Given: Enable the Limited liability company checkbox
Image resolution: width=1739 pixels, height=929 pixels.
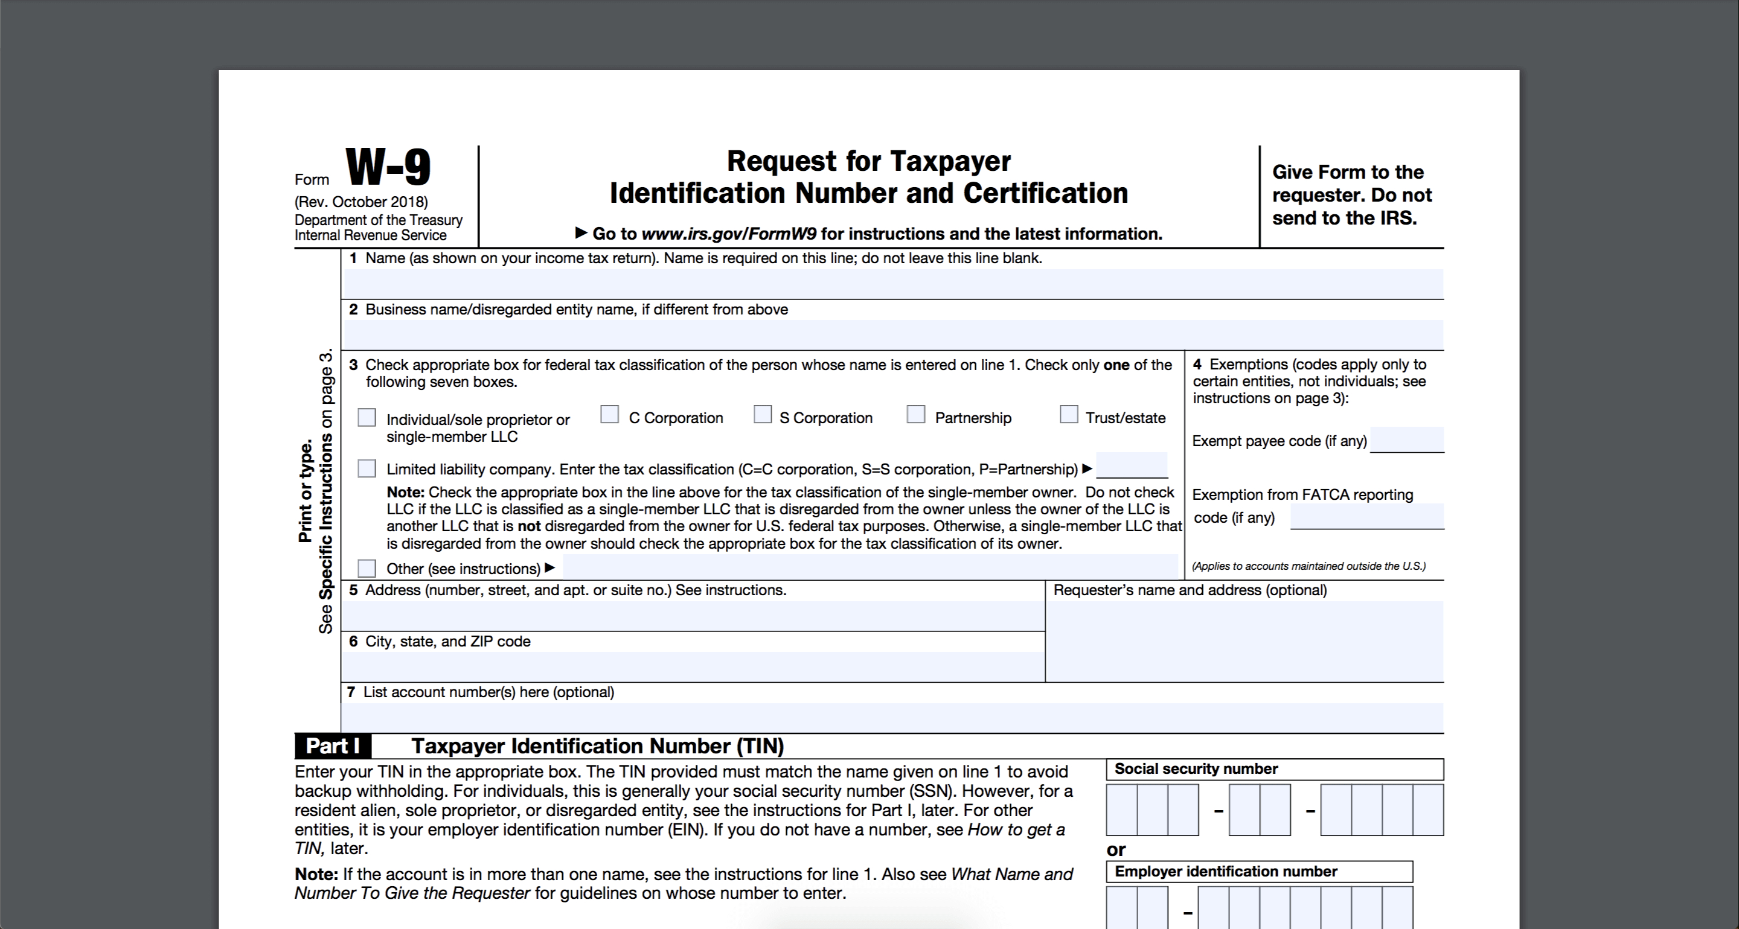Looking at the screenshot, I should point(369,467).
